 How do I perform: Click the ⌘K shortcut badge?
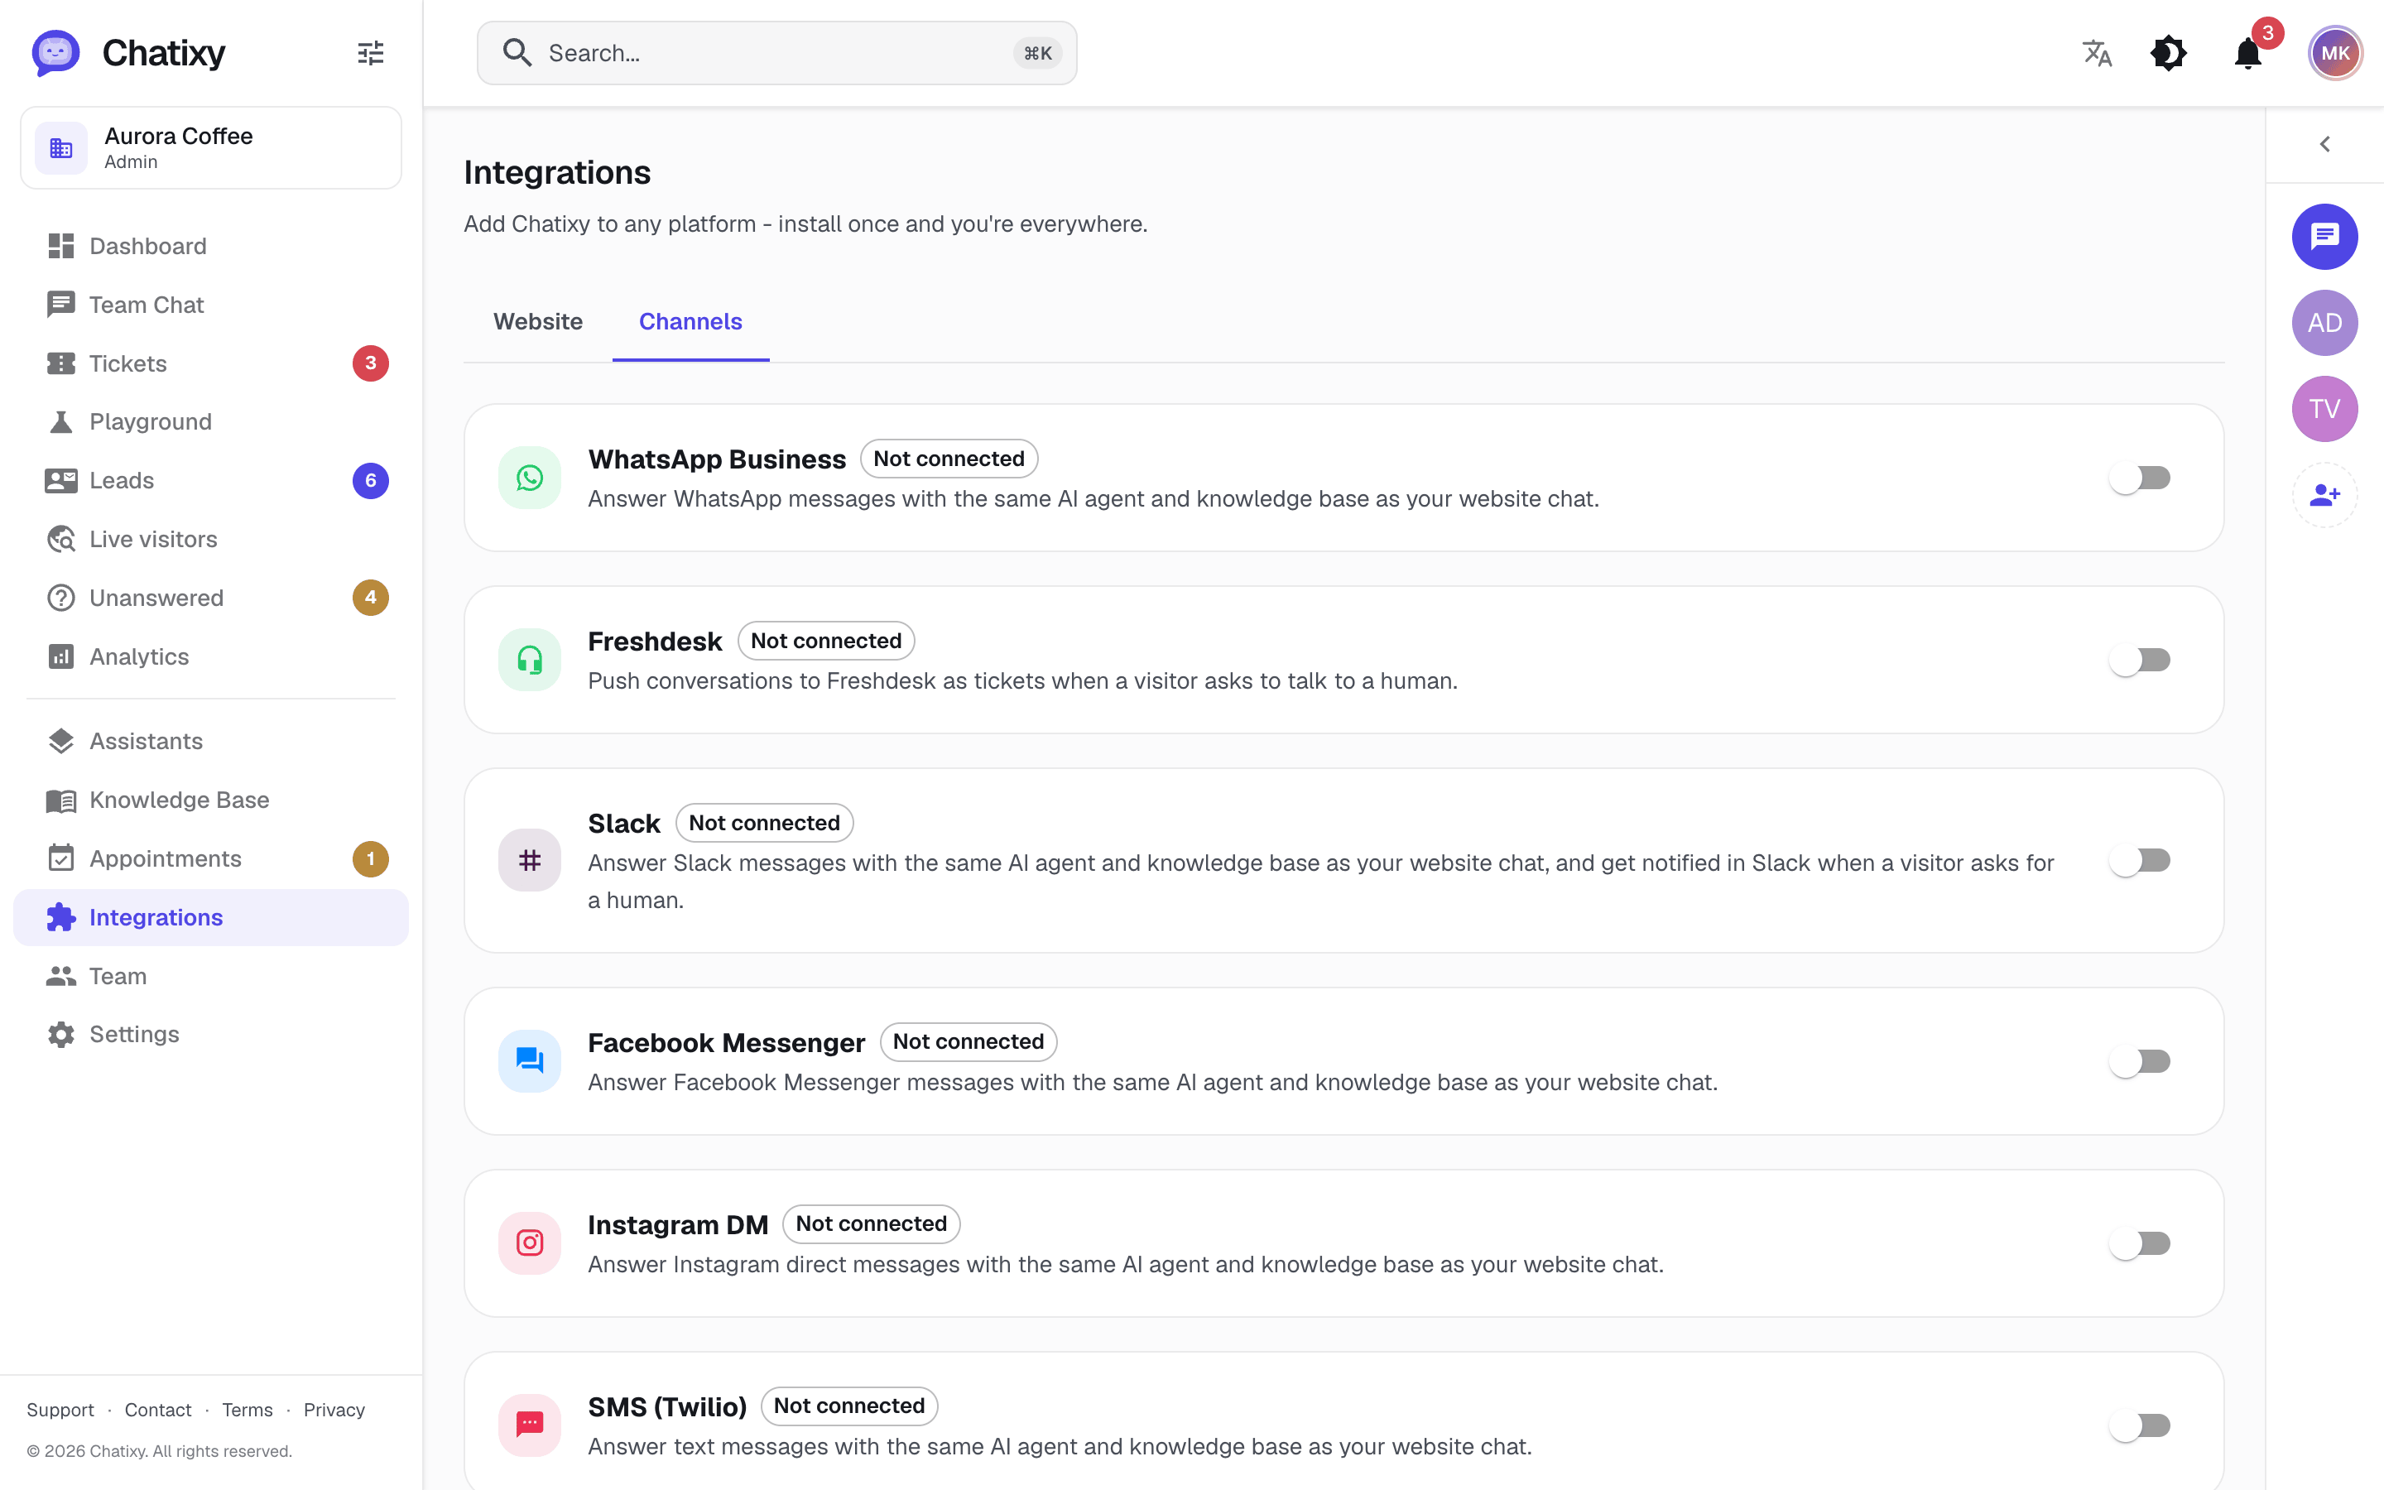[1037, 53]
